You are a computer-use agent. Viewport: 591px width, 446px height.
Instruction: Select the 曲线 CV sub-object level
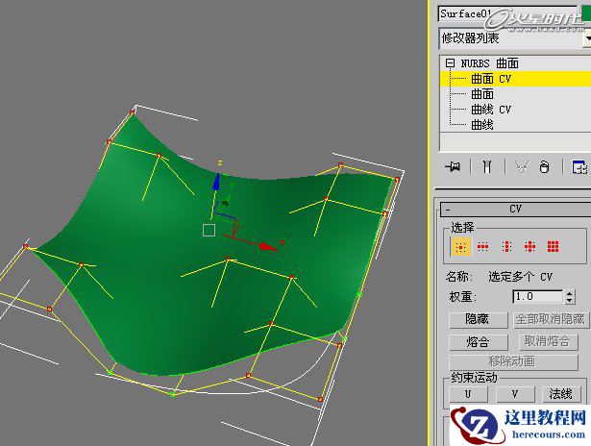coord(491,110)
